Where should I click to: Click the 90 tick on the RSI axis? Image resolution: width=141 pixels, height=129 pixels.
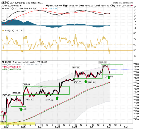click(135, 33)
